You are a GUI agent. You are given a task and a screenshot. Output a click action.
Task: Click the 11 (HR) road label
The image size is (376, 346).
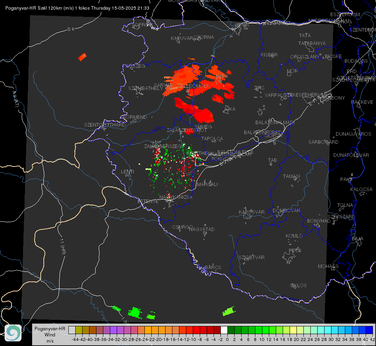coord(63,246)
